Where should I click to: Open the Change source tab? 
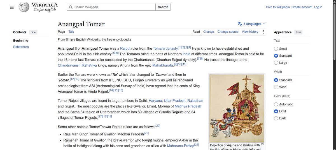[x=228, y=32]
